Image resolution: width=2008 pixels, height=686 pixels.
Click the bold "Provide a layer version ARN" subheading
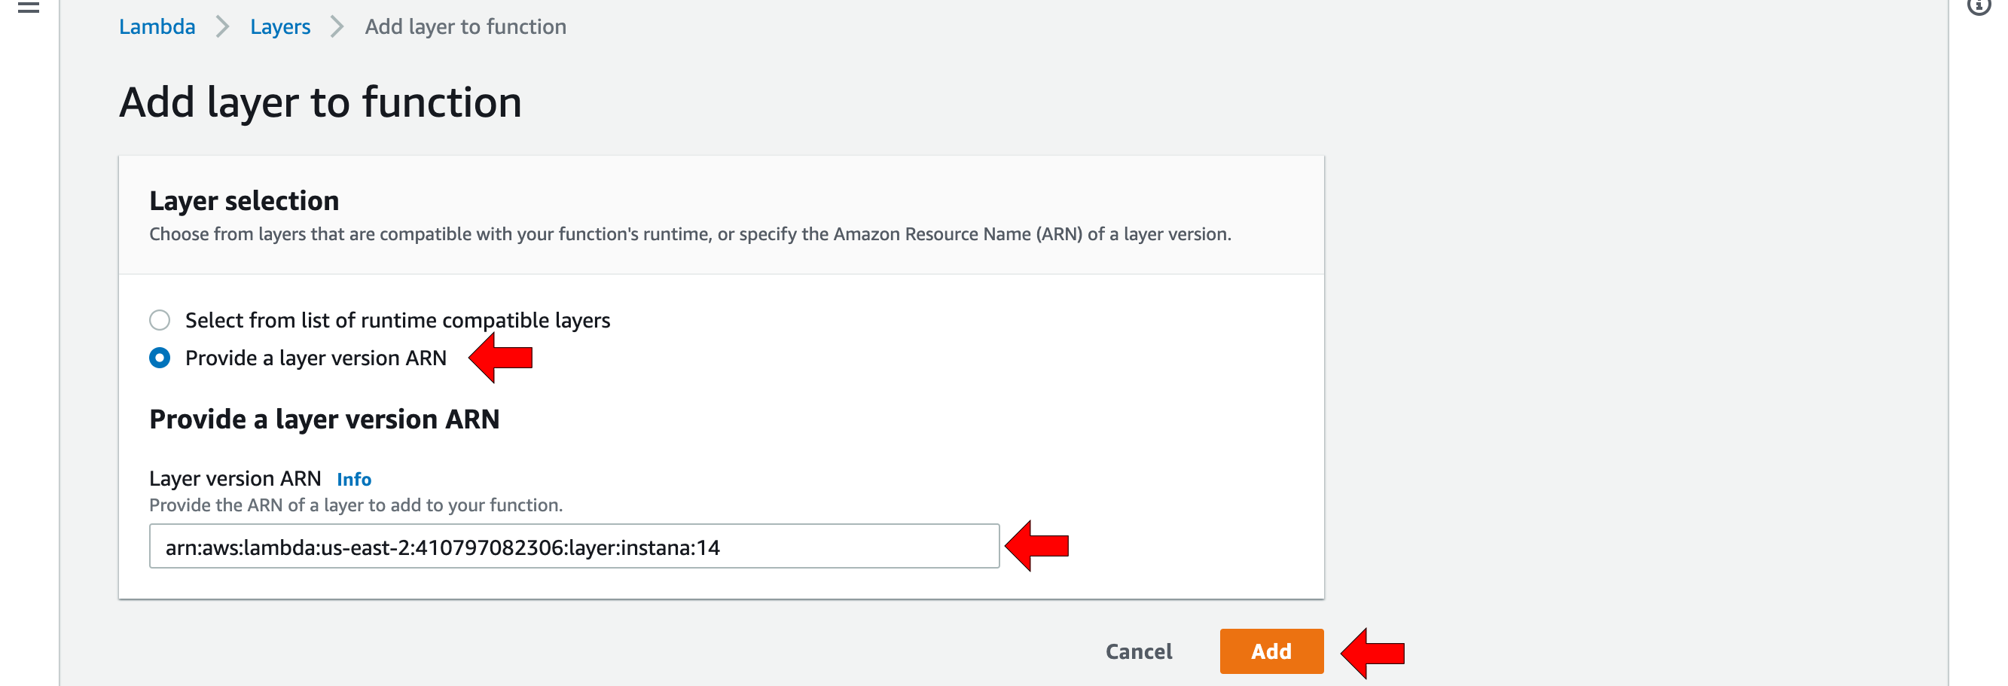pyautogui.click(x=325, y=419)
